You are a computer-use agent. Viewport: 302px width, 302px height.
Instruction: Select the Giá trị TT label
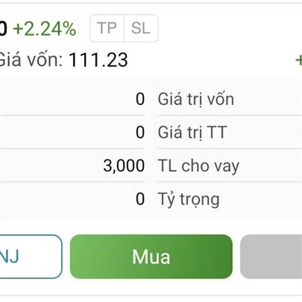pos(192,132)
